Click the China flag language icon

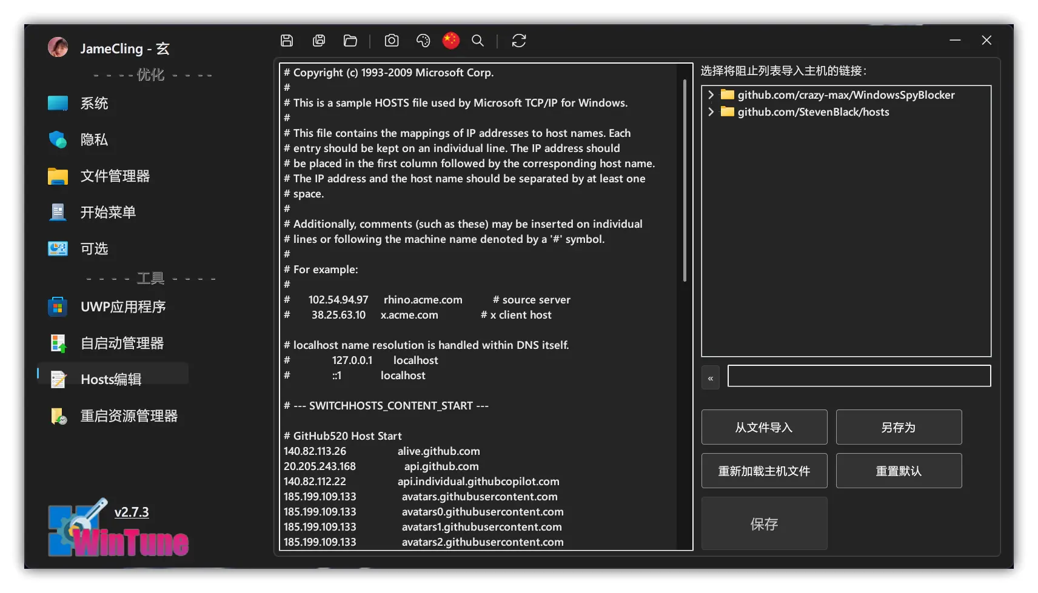(x=451, y=41)
